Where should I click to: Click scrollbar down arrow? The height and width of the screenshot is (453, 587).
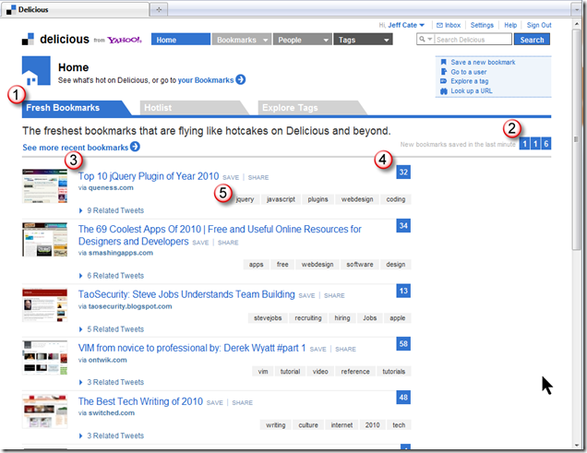point(577,445)
